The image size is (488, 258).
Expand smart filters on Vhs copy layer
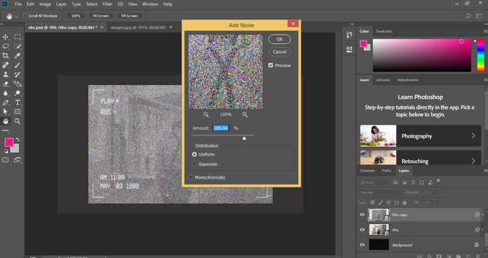pyautogui.click(x=483, y=215)
